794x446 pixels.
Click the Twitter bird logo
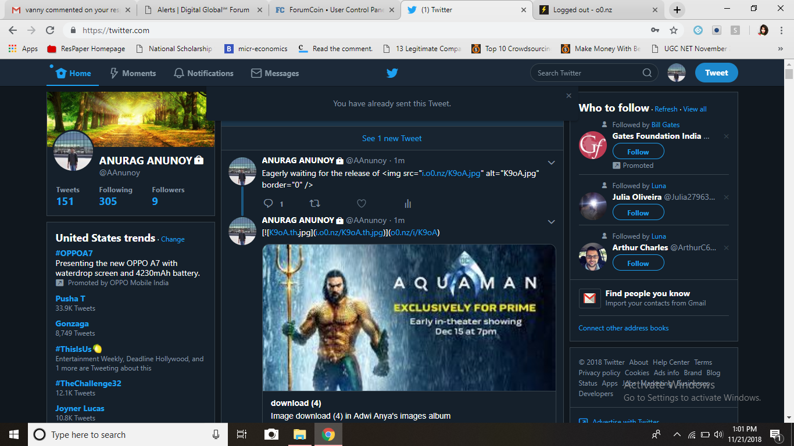pyautogui.click(x=392, y=73)
